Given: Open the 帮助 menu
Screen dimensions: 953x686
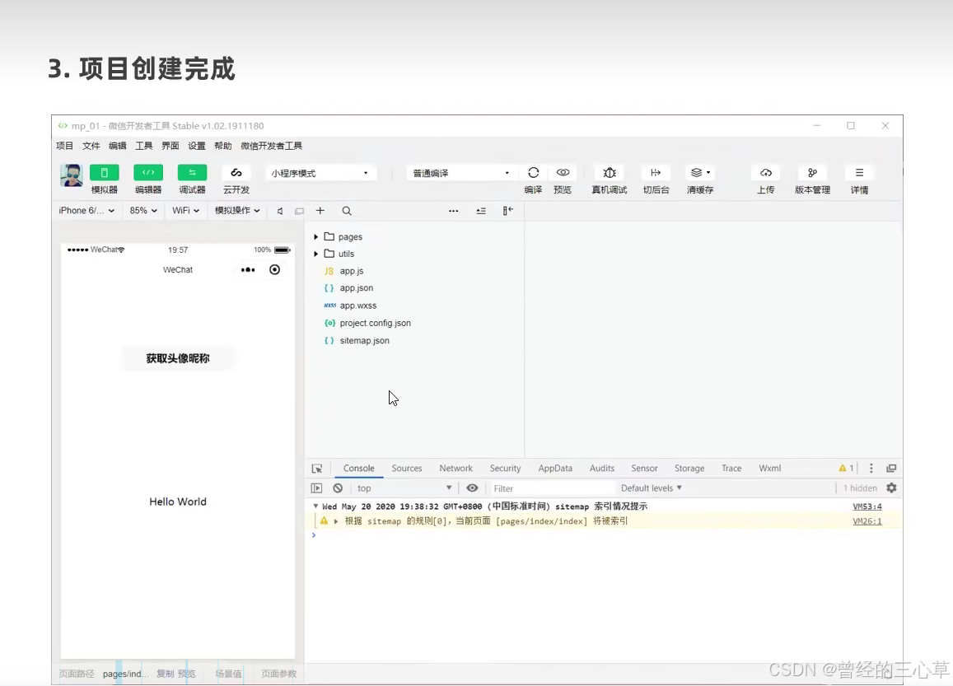Looking at the screenshot, I should pos(223,146).
